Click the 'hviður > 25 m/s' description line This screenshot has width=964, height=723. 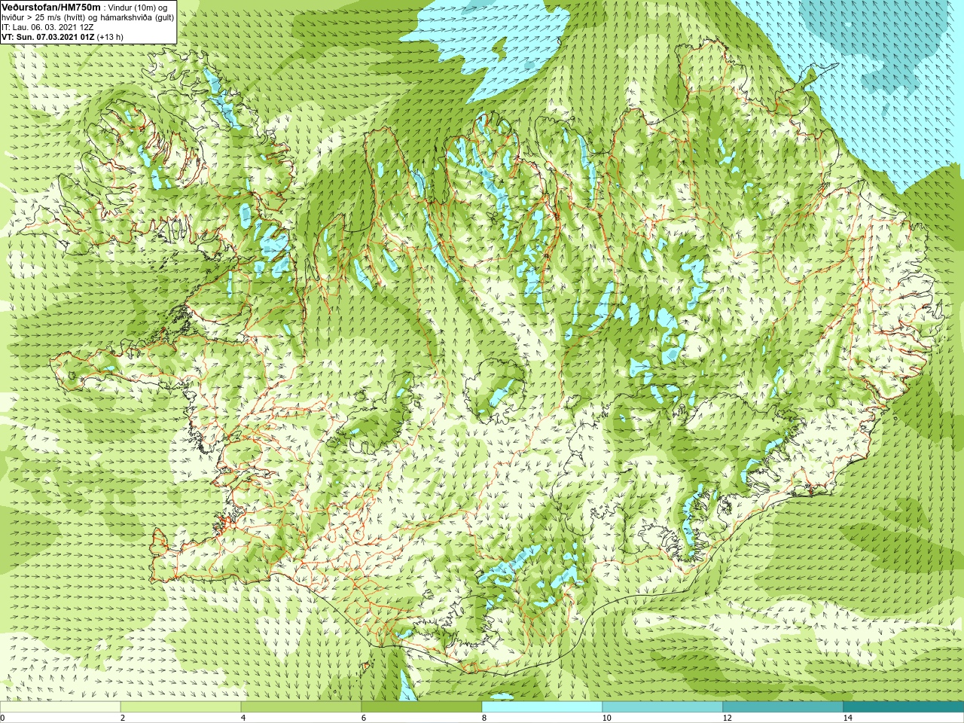88,17
